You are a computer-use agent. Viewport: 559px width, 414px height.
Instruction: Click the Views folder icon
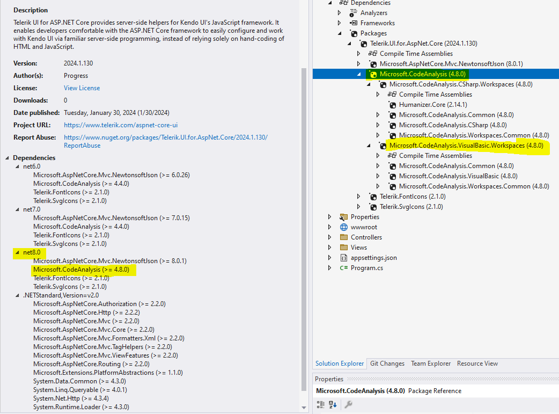click(x=344, y=248)
